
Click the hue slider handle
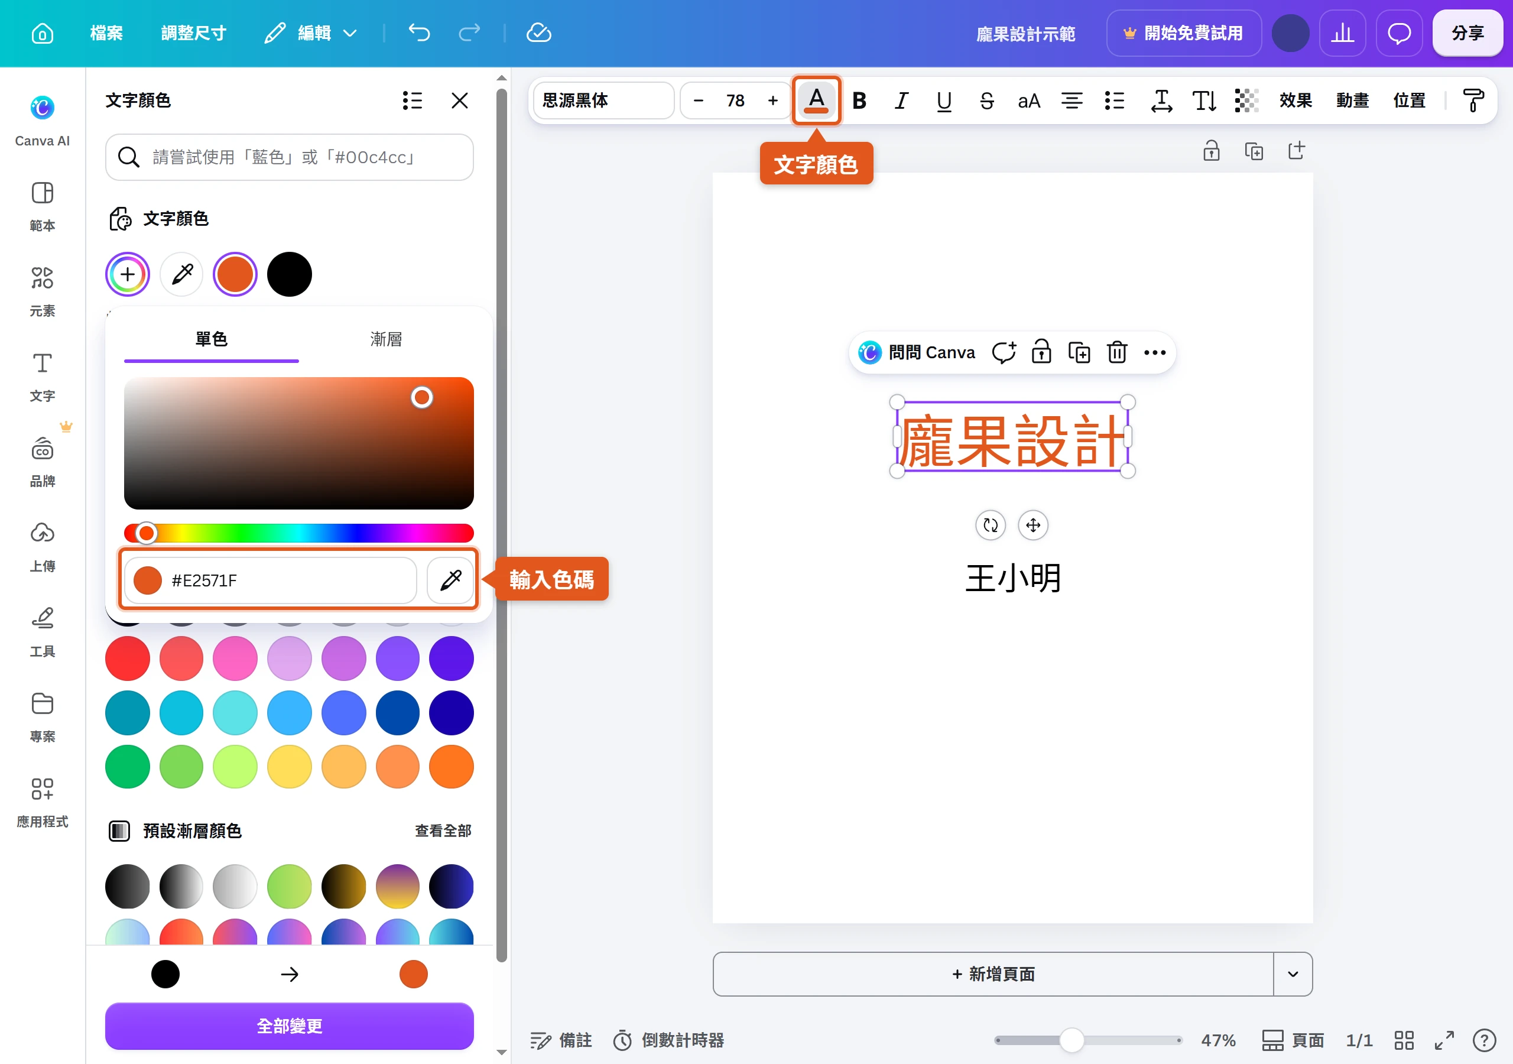point(147,533)
